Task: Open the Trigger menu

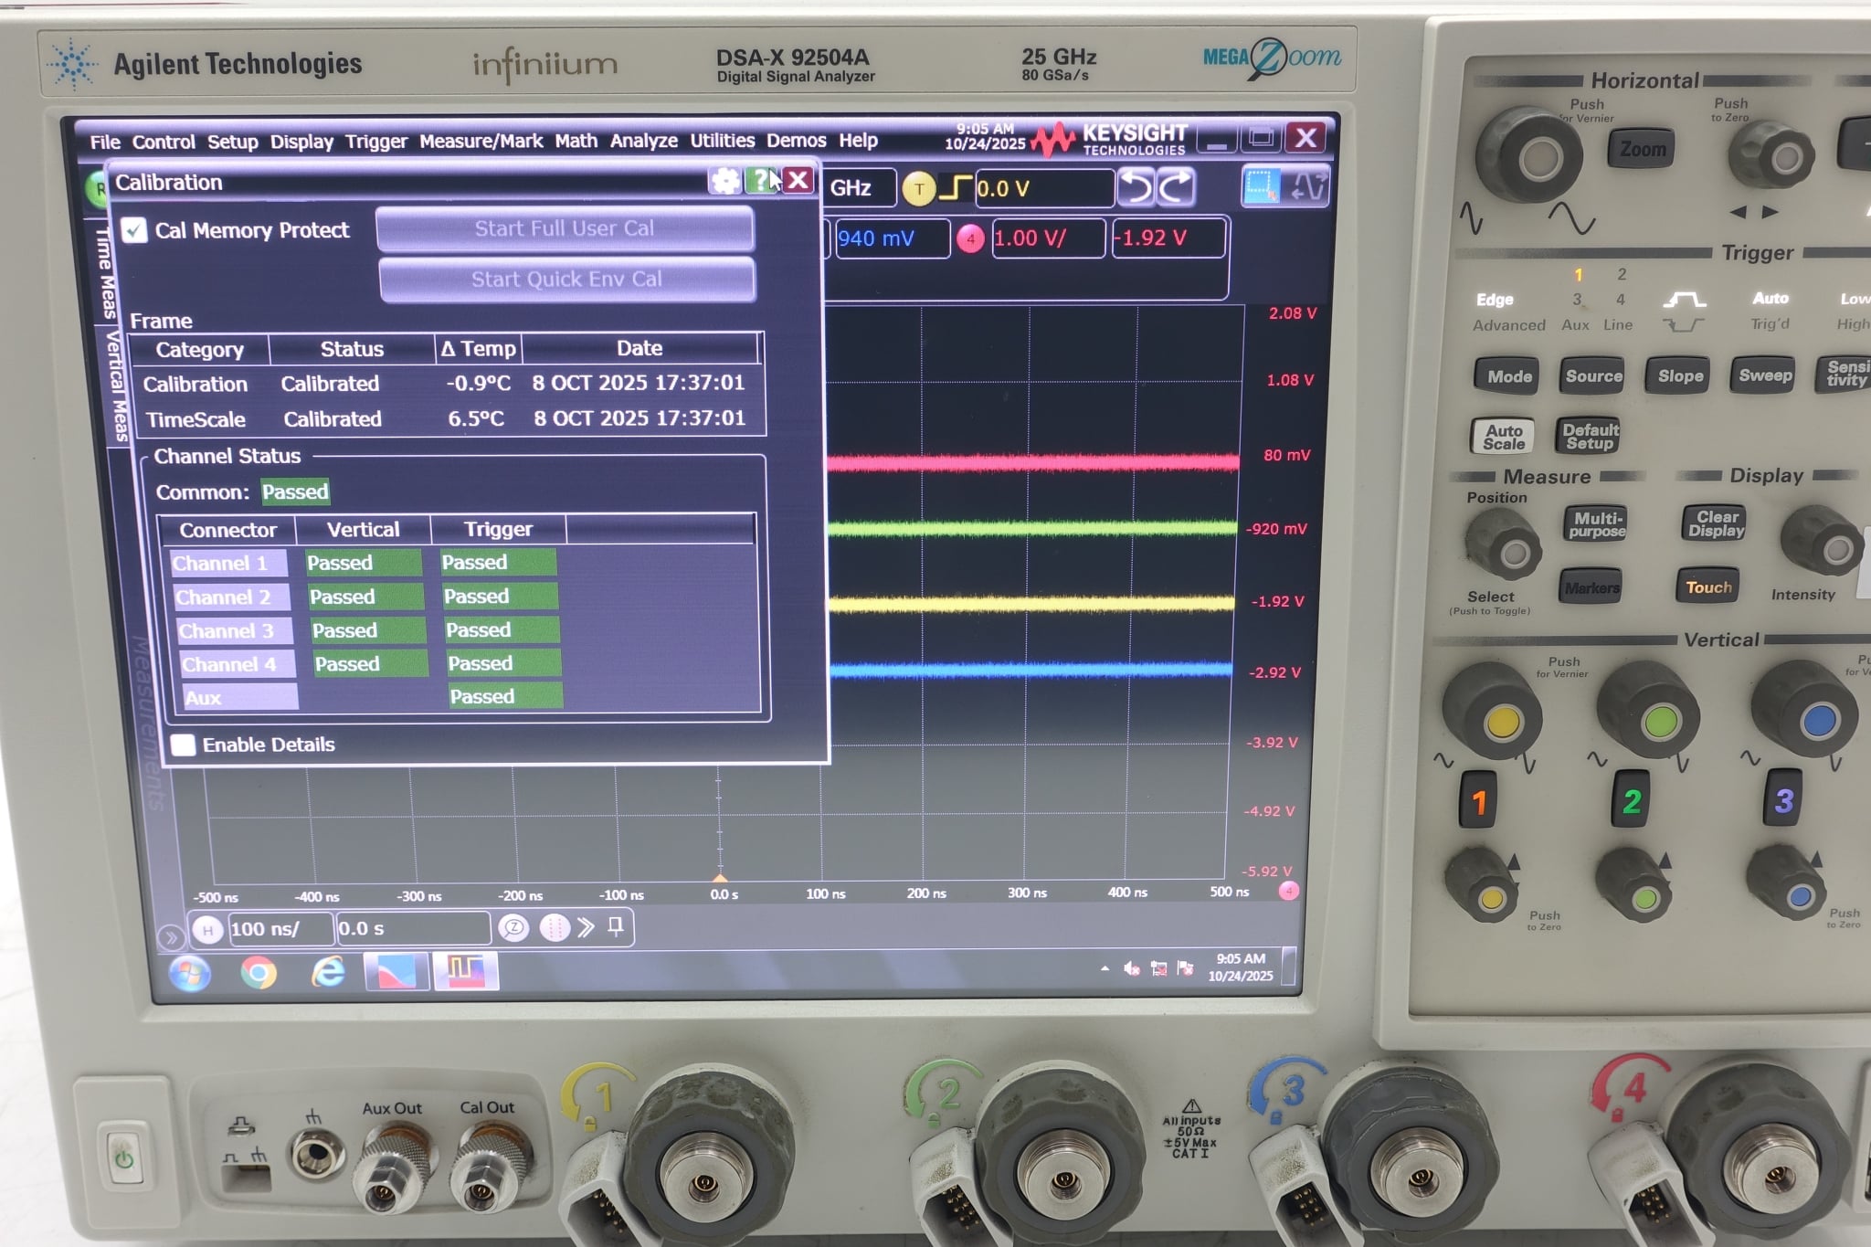Action: (375, 142)
